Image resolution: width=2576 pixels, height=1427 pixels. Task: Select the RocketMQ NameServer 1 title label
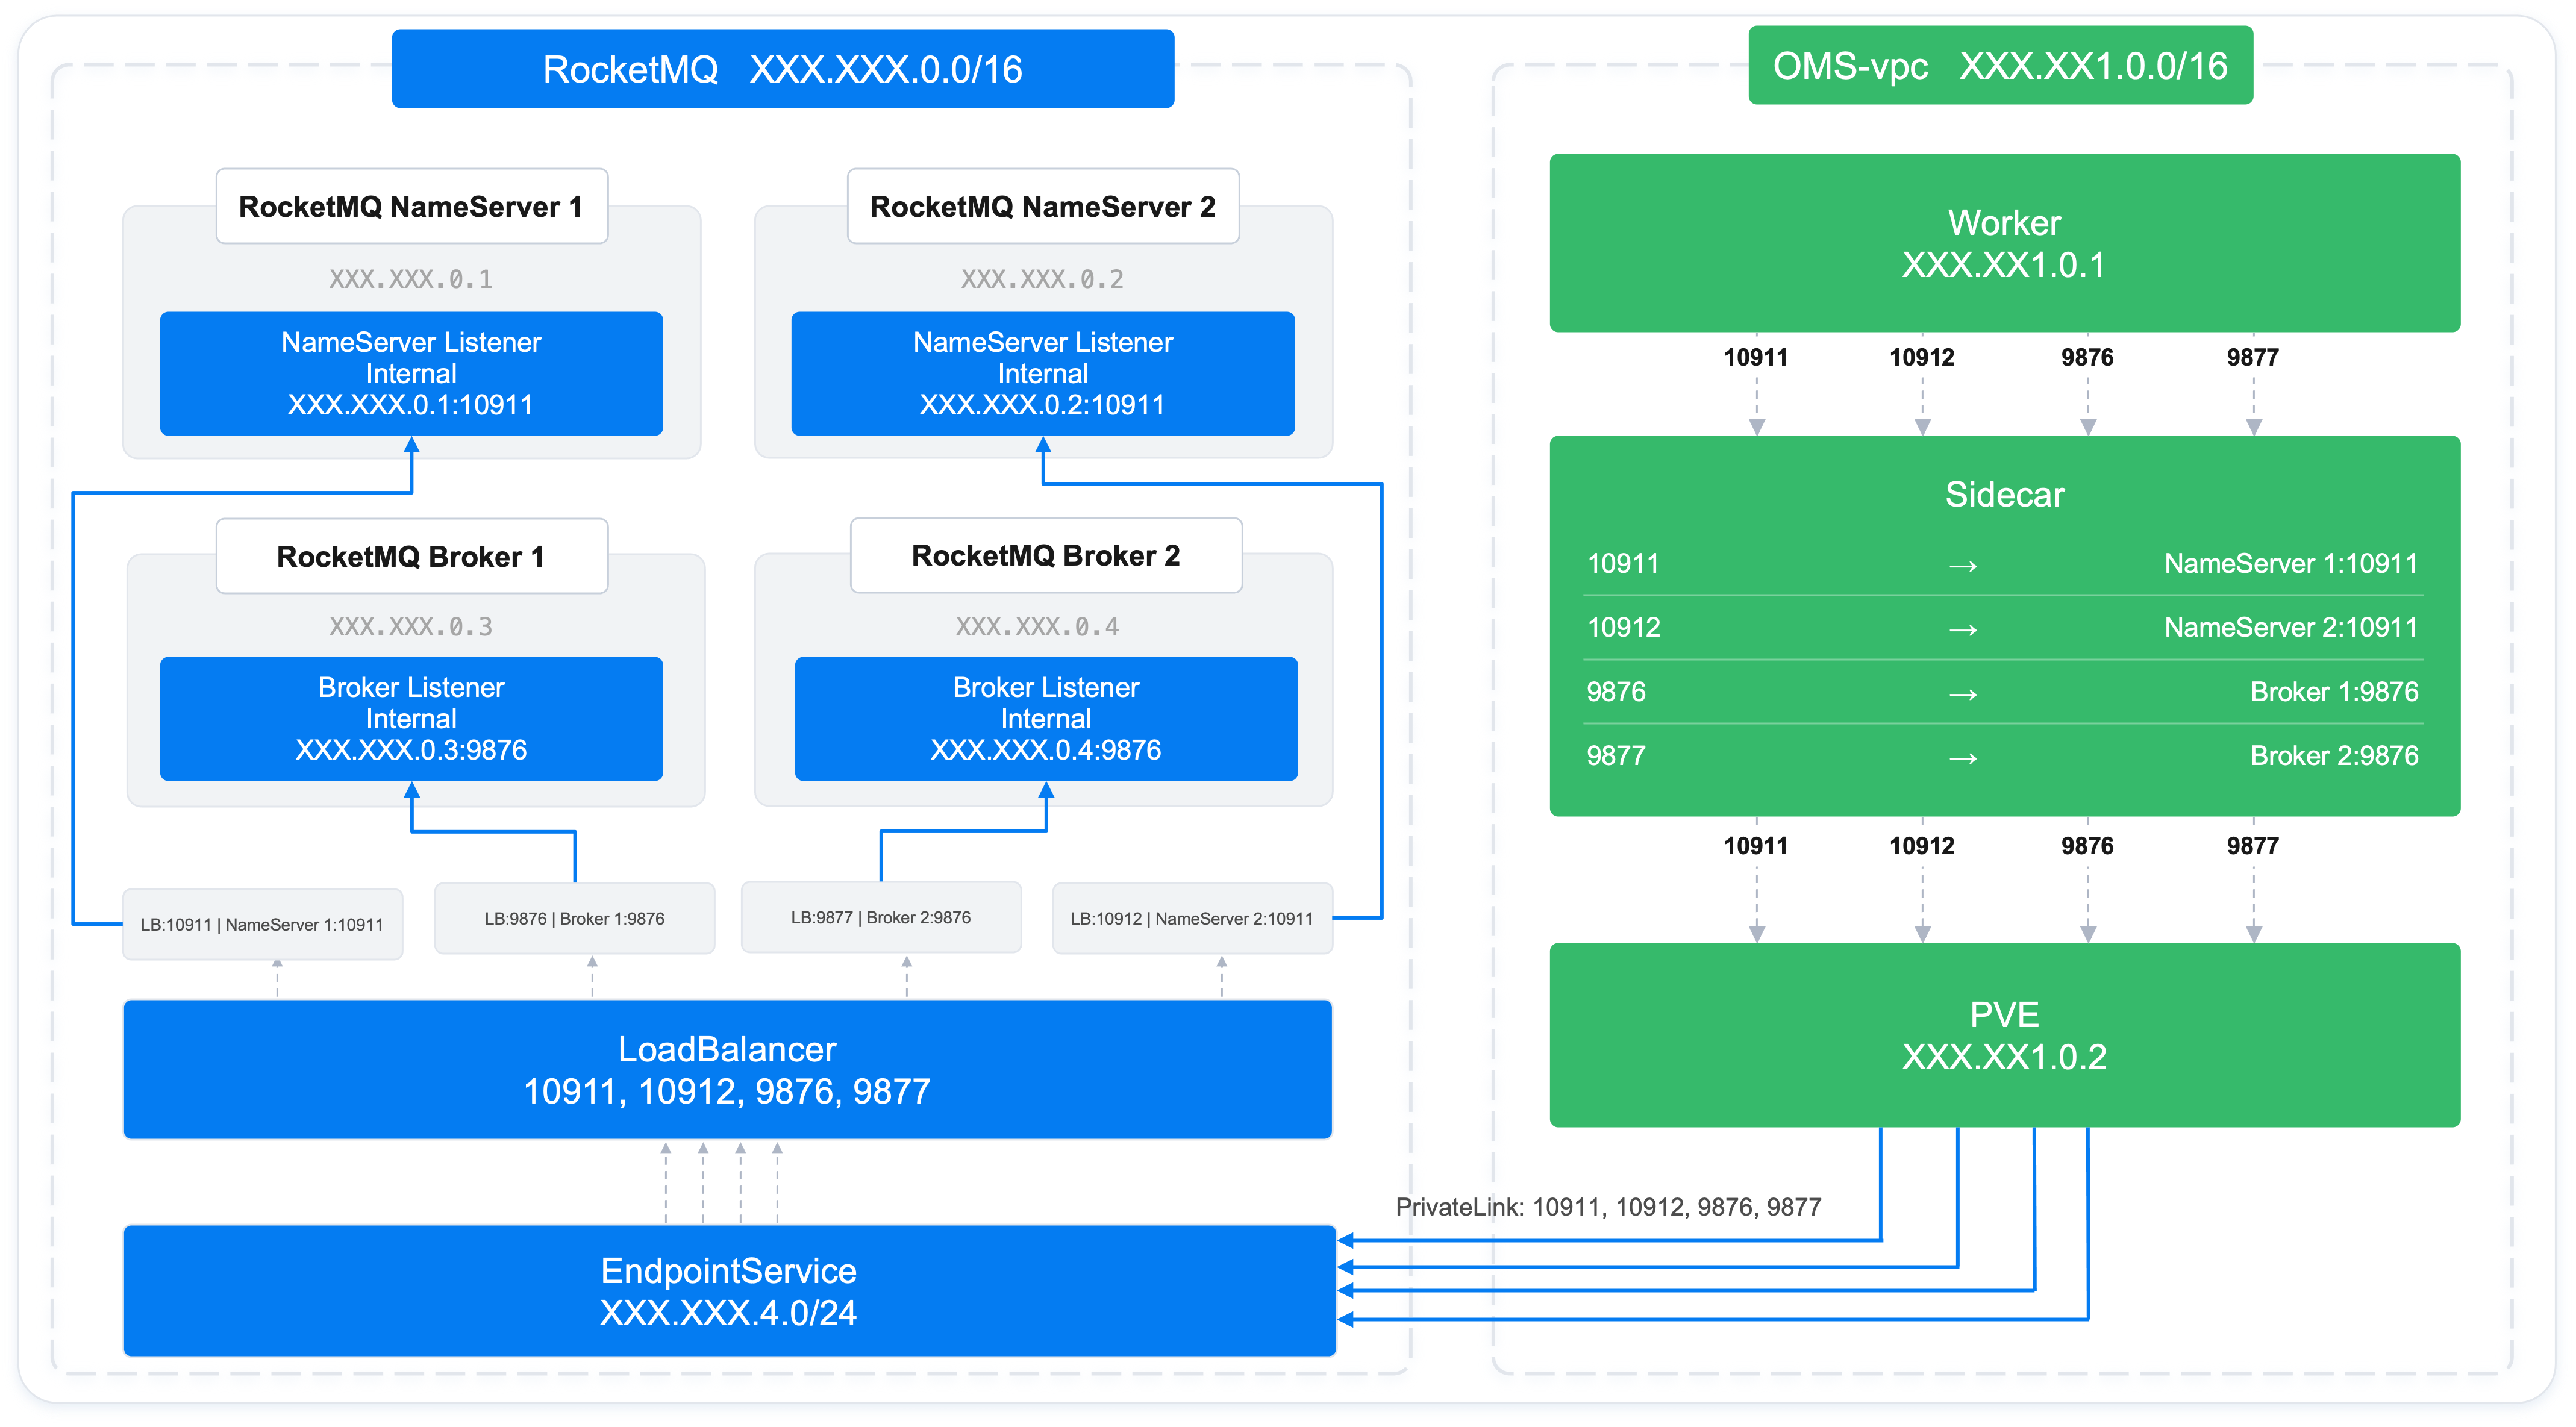411,206
